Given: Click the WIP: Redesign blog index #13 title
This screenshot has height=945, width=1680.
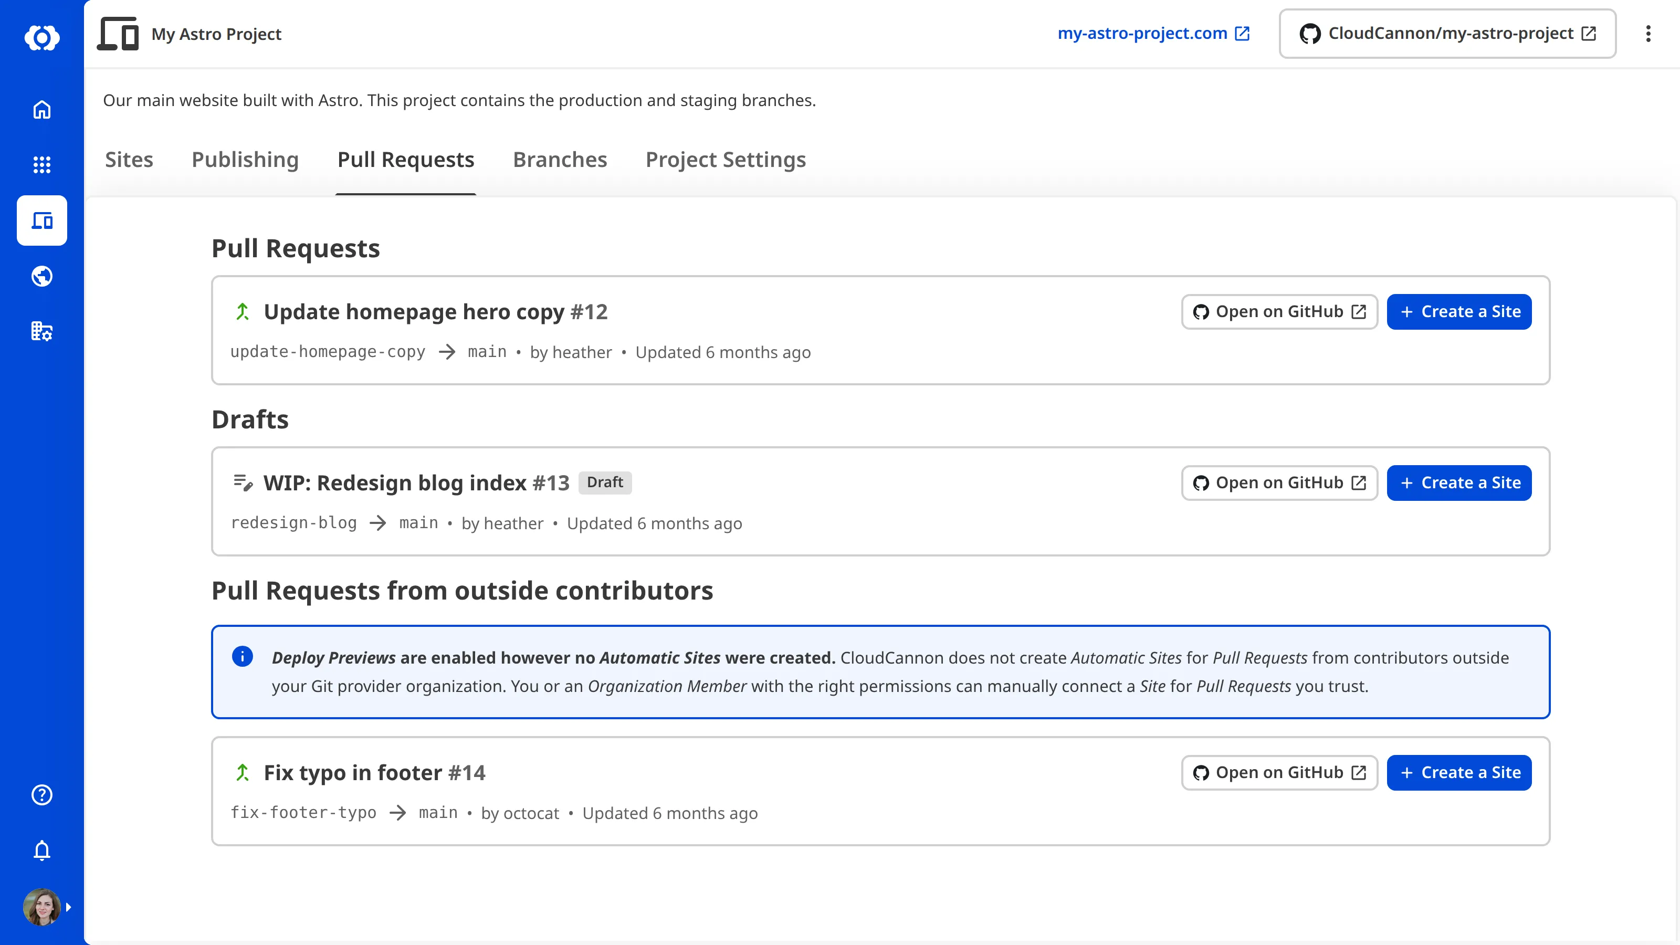Looking at the screenshot, I should [417, 482].
